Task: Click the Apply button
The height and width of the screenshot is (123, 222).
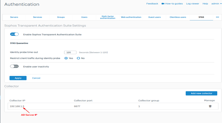Action: tap(18, 78)
